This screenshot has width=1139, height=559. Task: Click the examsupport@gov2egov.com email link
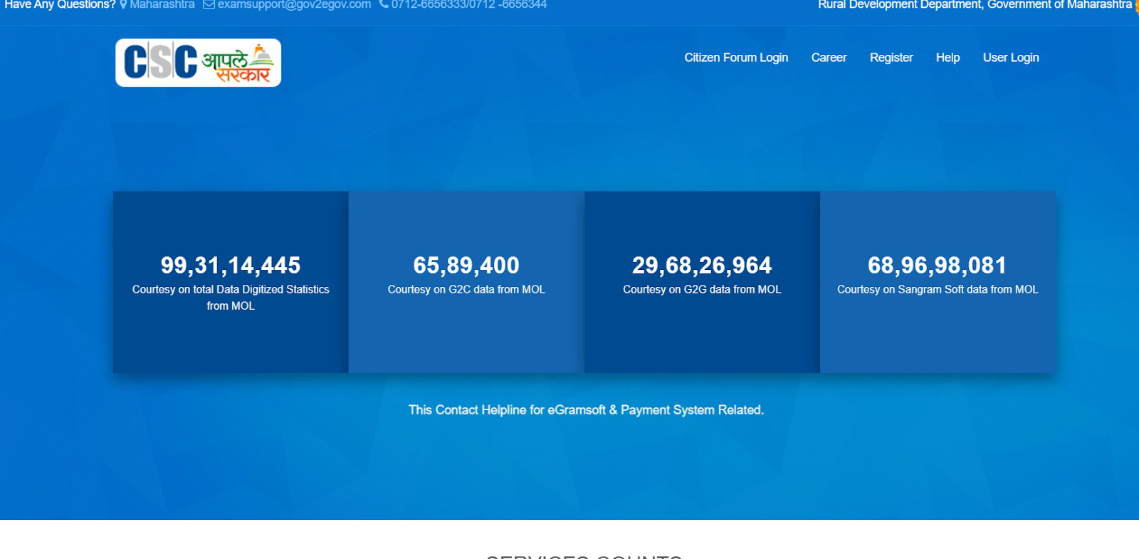(294, 4)
